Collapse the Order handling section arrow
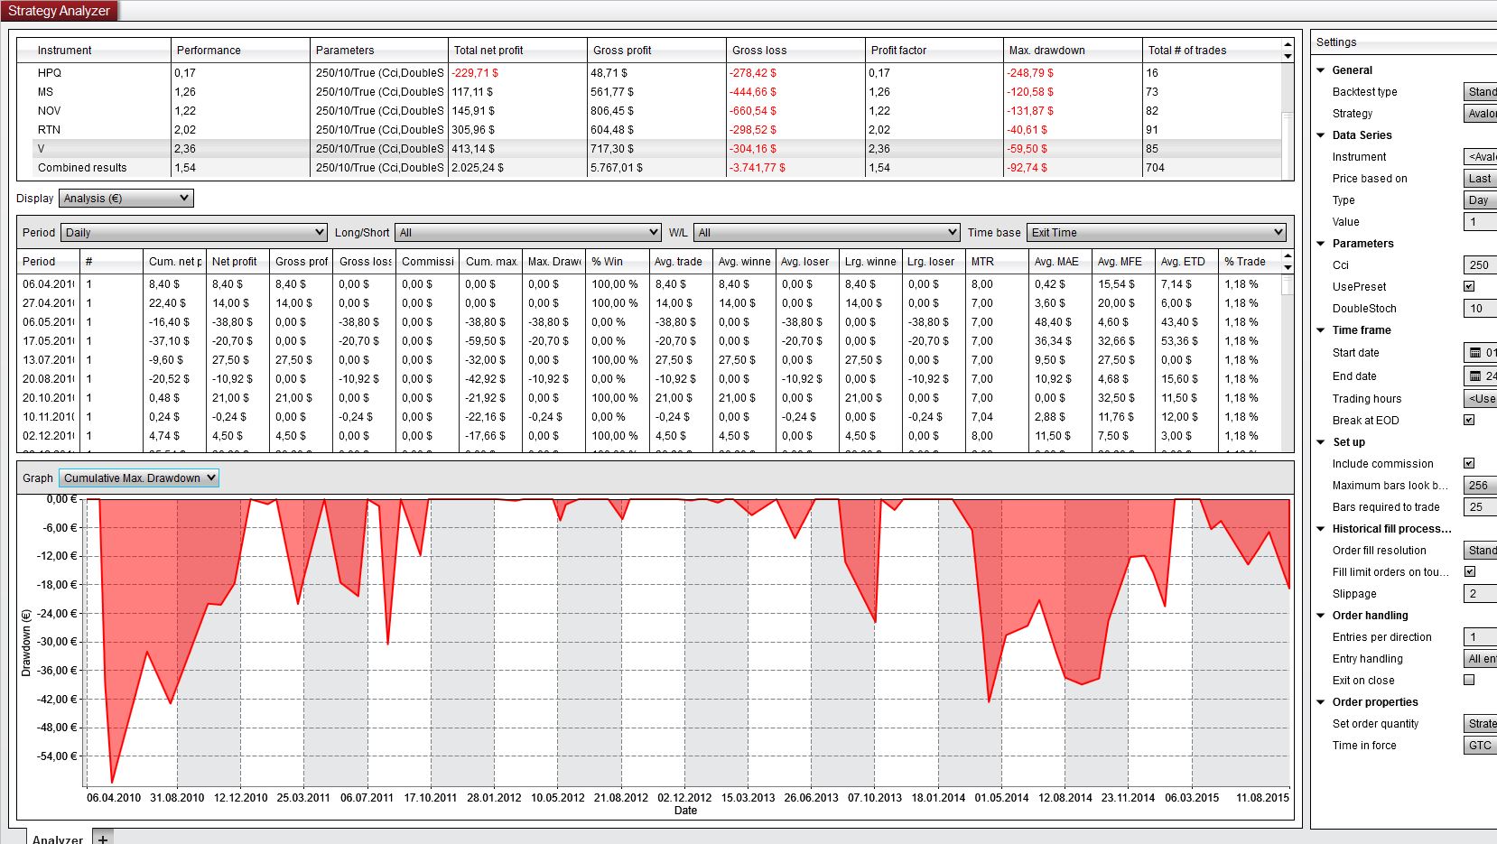Viewport: 1497px width, 844px height. (x=1321, y=616)
